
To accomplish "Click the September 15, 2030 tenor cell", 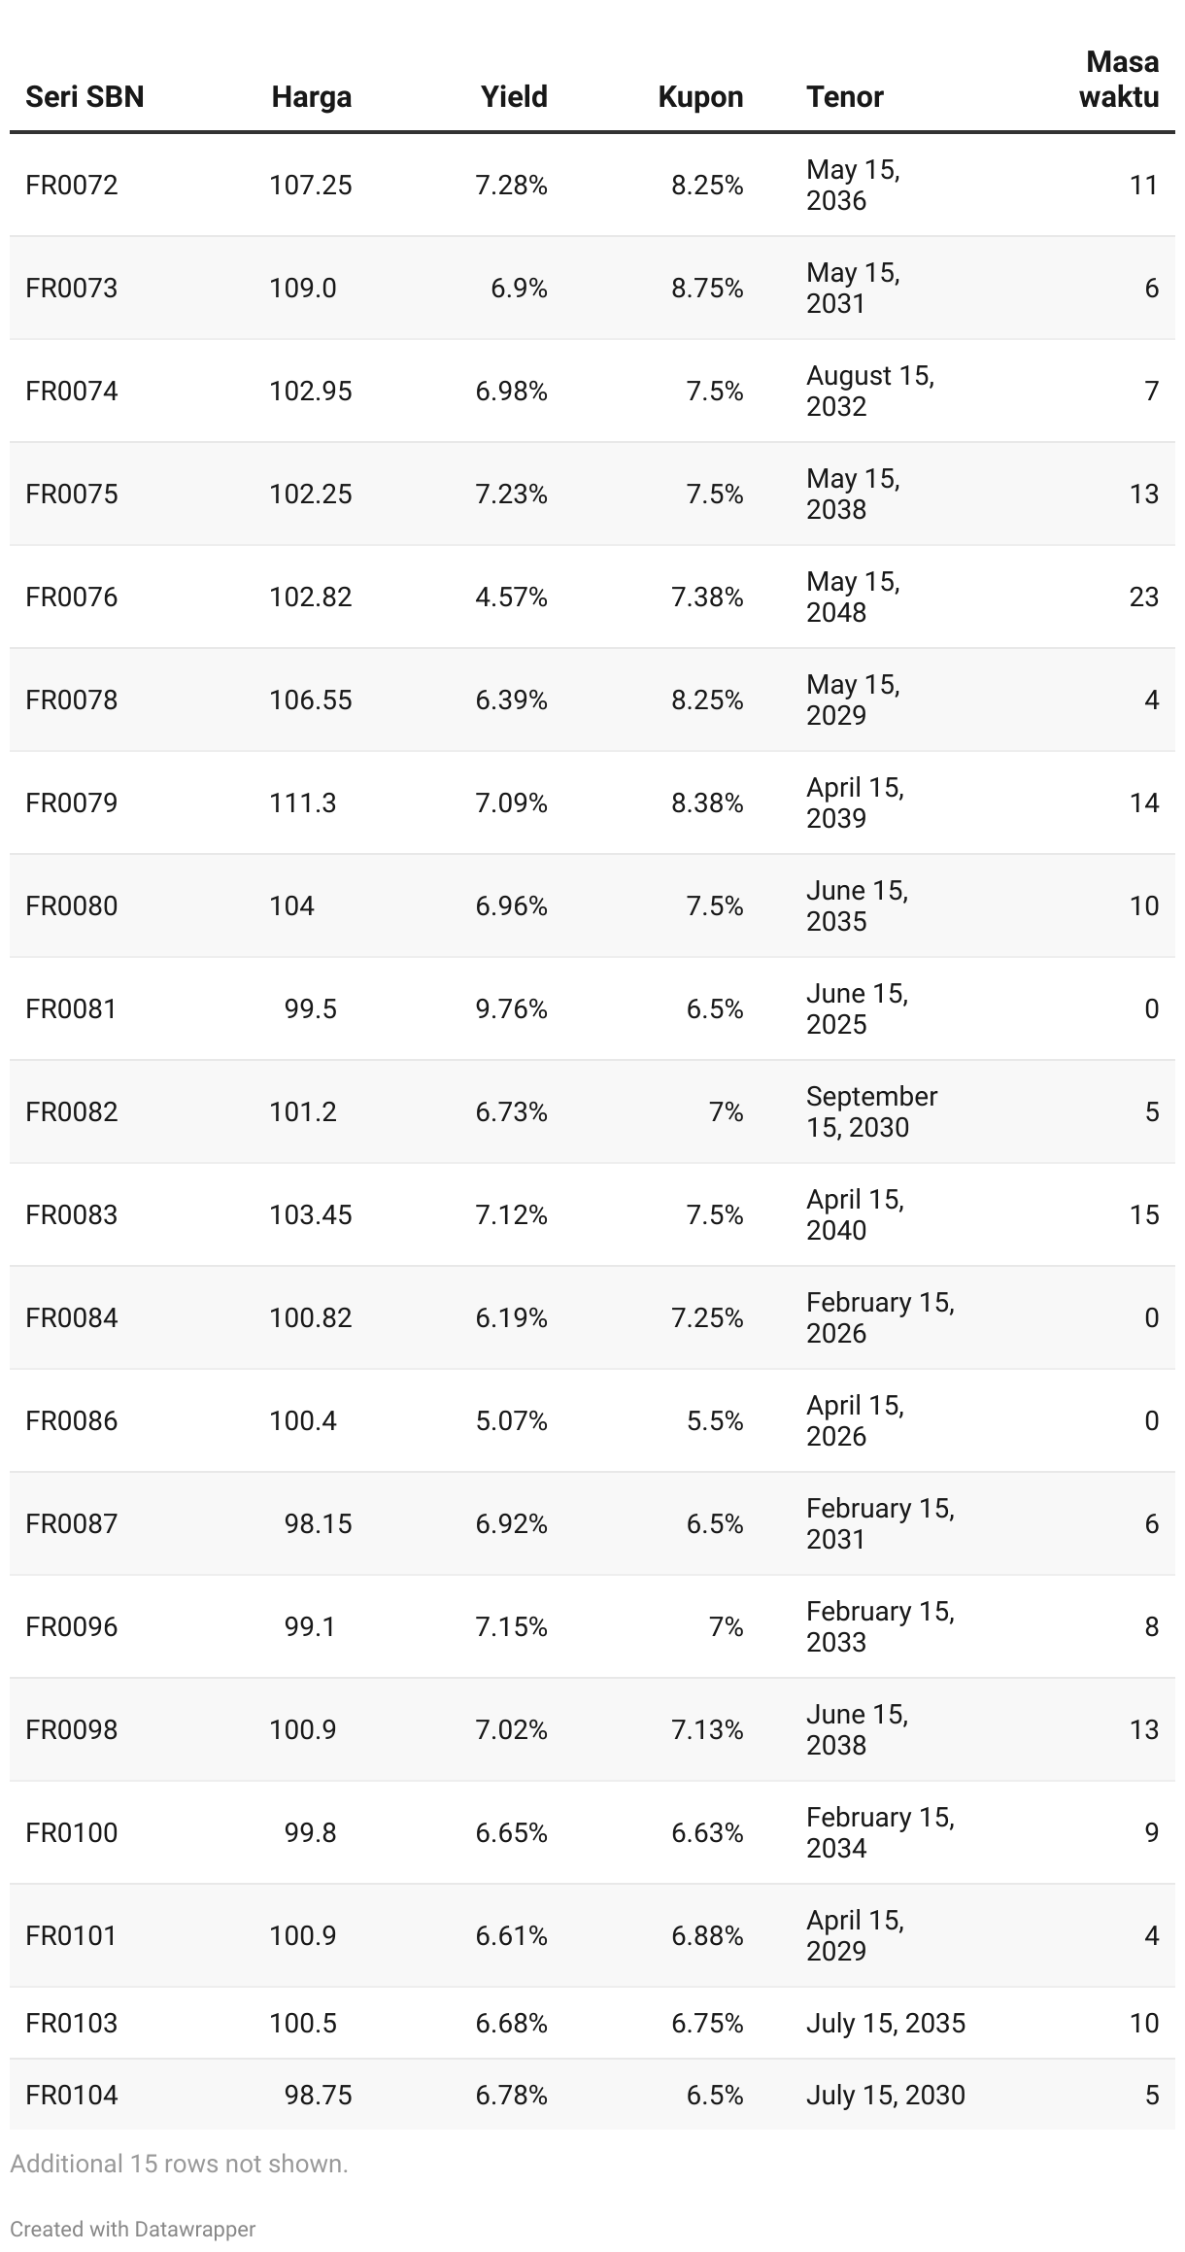I will (x=872, y=1111).
